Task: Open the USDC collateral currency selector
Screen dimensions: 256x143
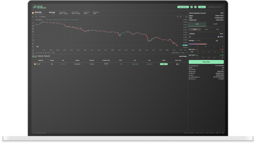Action: click(x=220, y=37)
